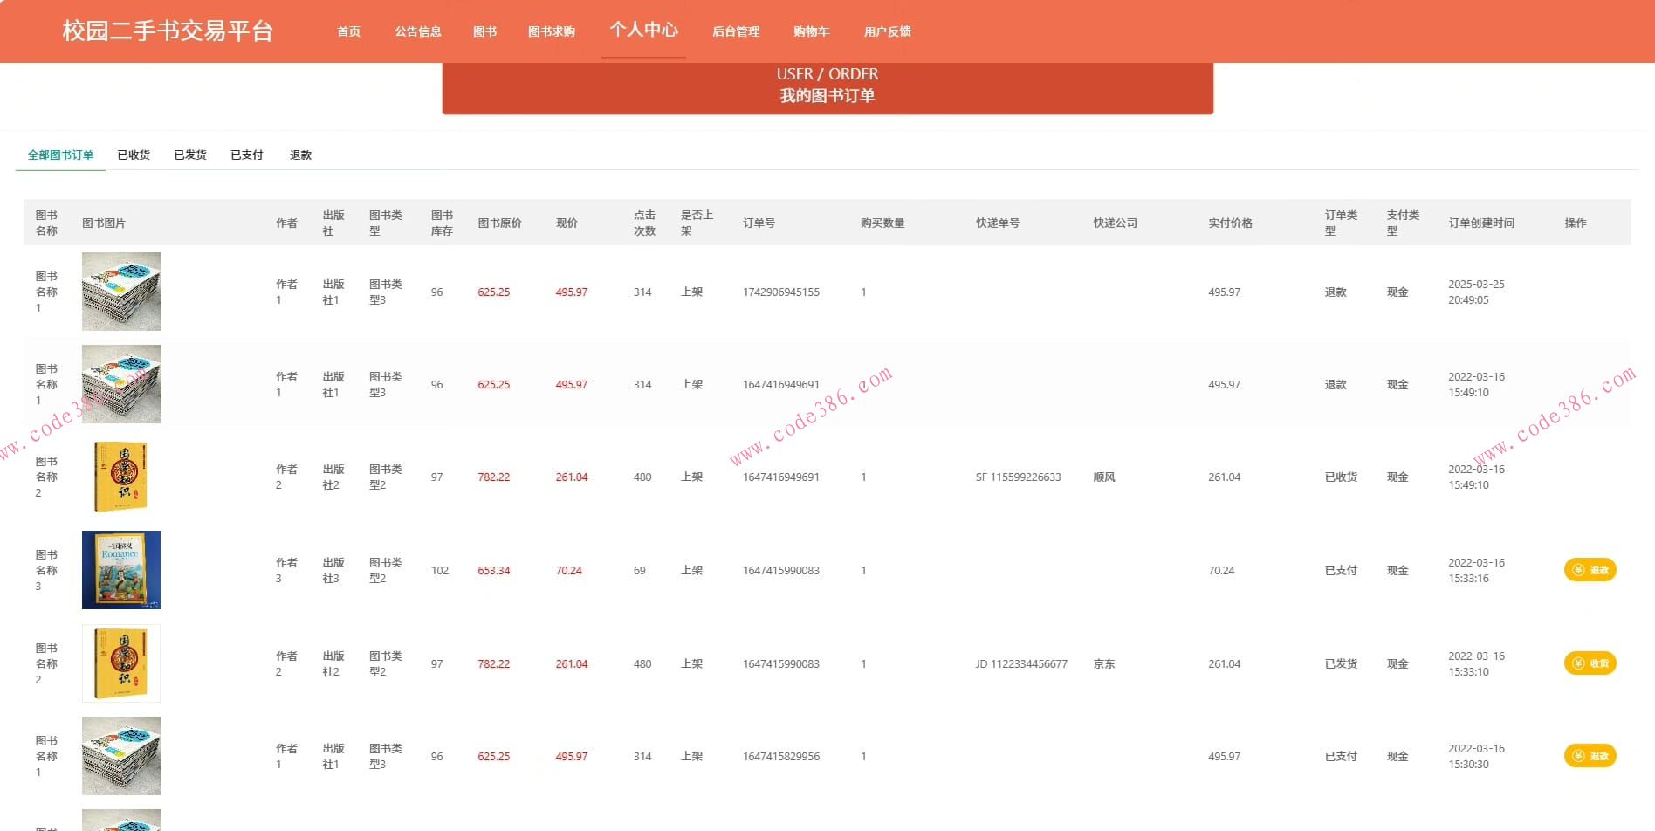1655x831 pixels.
Task: Go to 后台管理 admin page
Action: click(x=736, y=31)
